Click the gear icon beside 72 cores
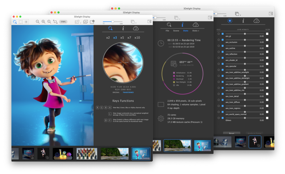The width and height of the screenshot is (285, 174). 161,118
